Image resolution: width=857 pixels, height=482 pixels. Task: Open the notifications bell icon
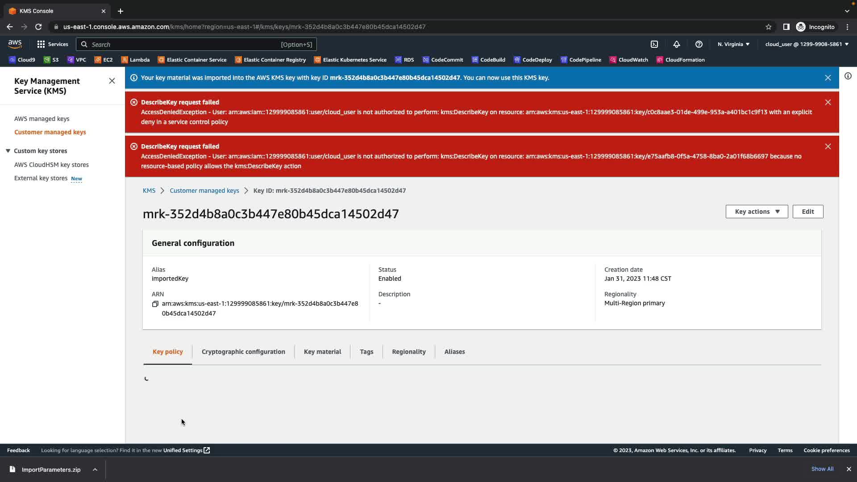pyautogui.click(x=677, y=44)
